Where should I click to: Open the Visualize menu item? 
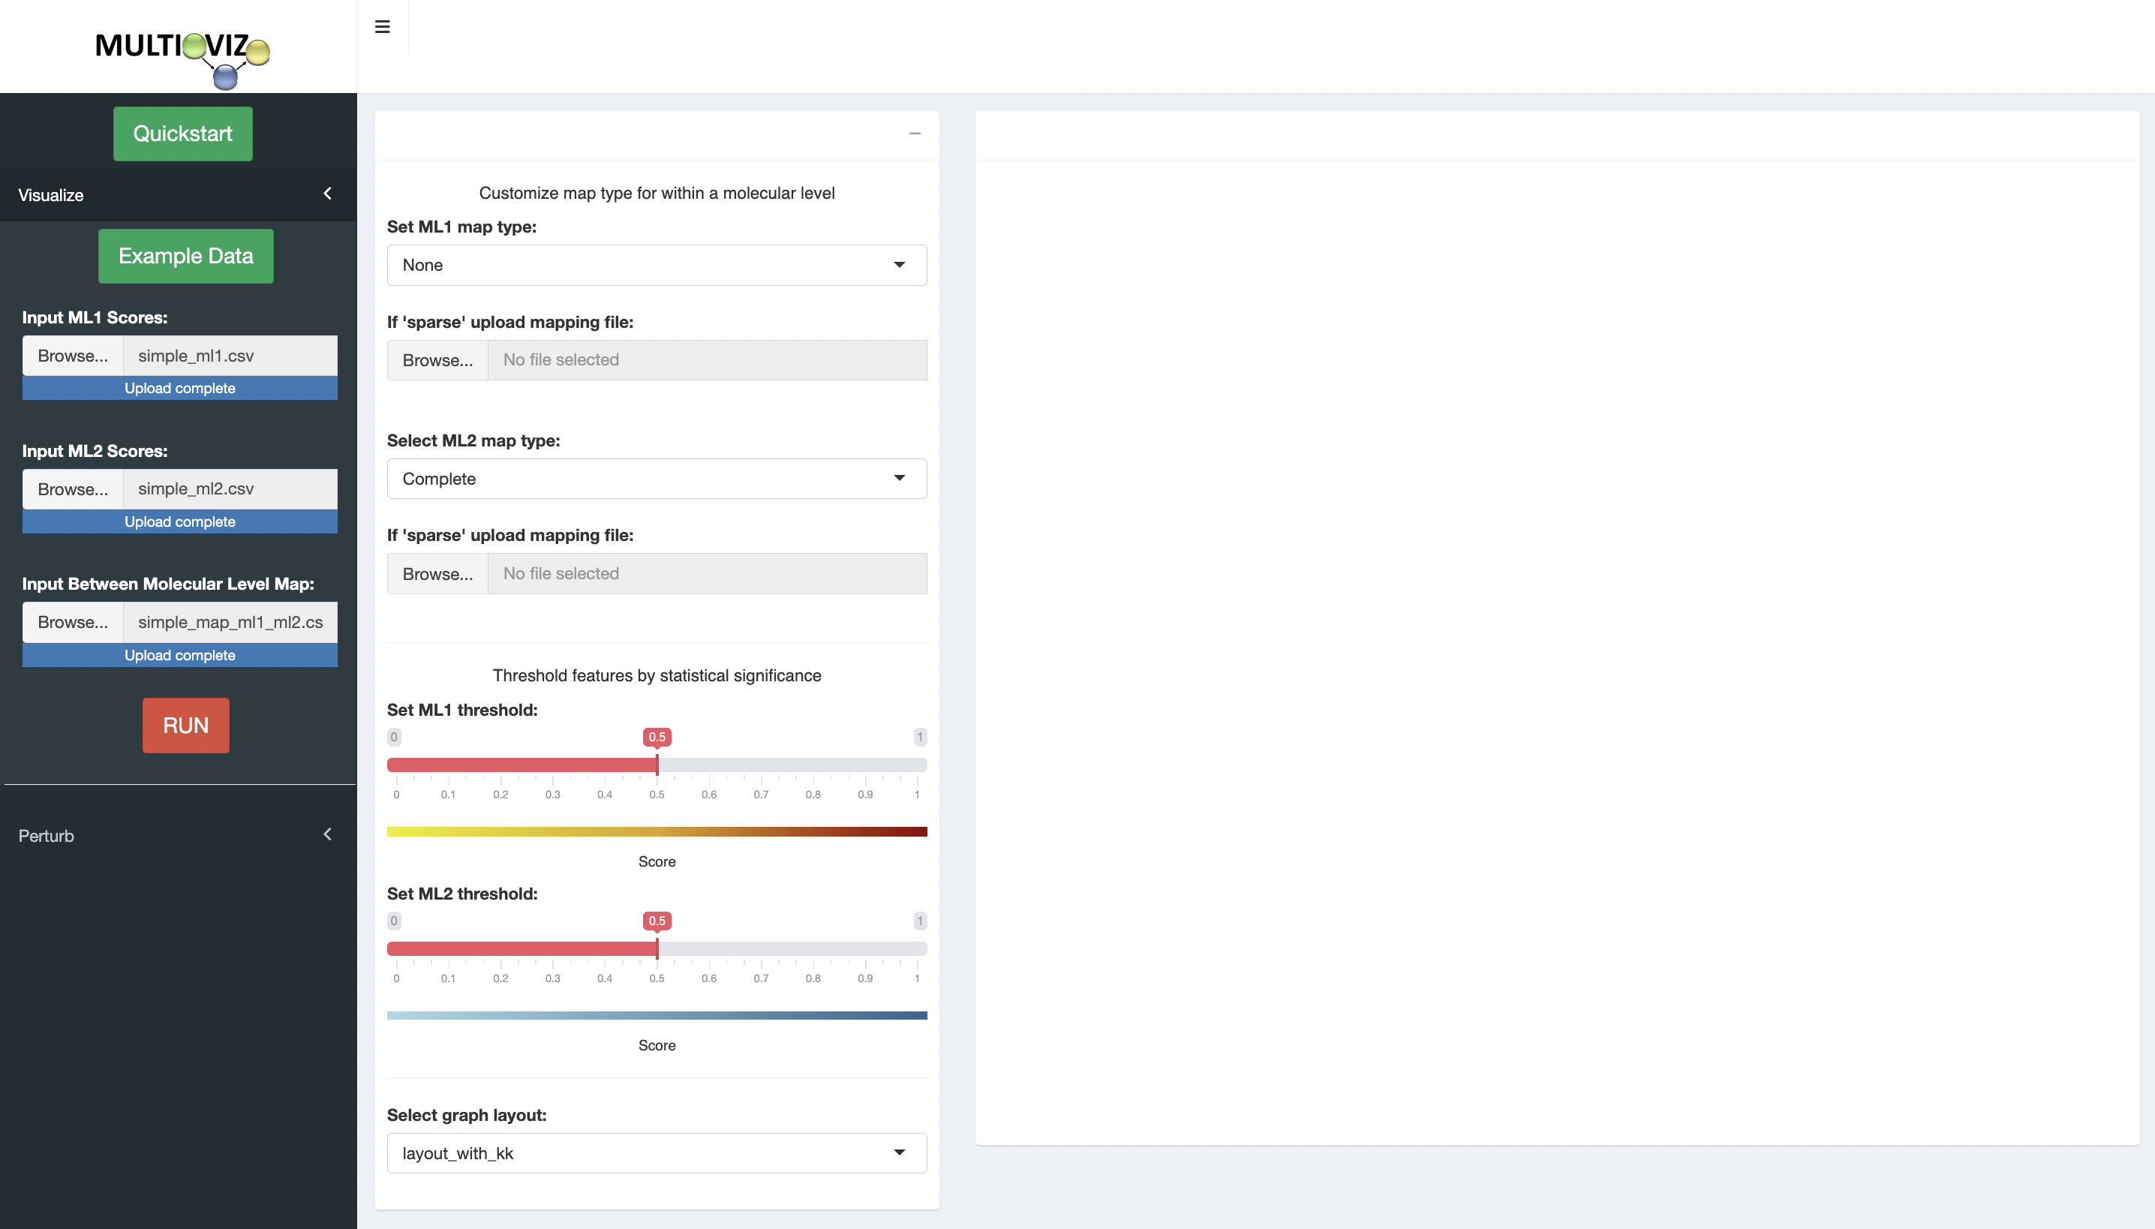50,195
